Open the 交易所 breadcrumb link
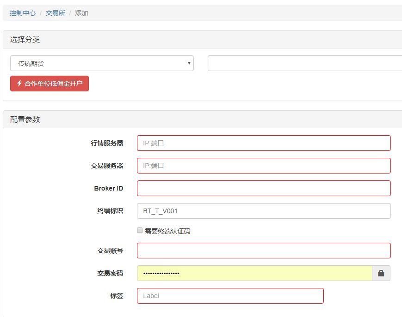The width and height of the screenshot is (402, 317). point(55,13)
